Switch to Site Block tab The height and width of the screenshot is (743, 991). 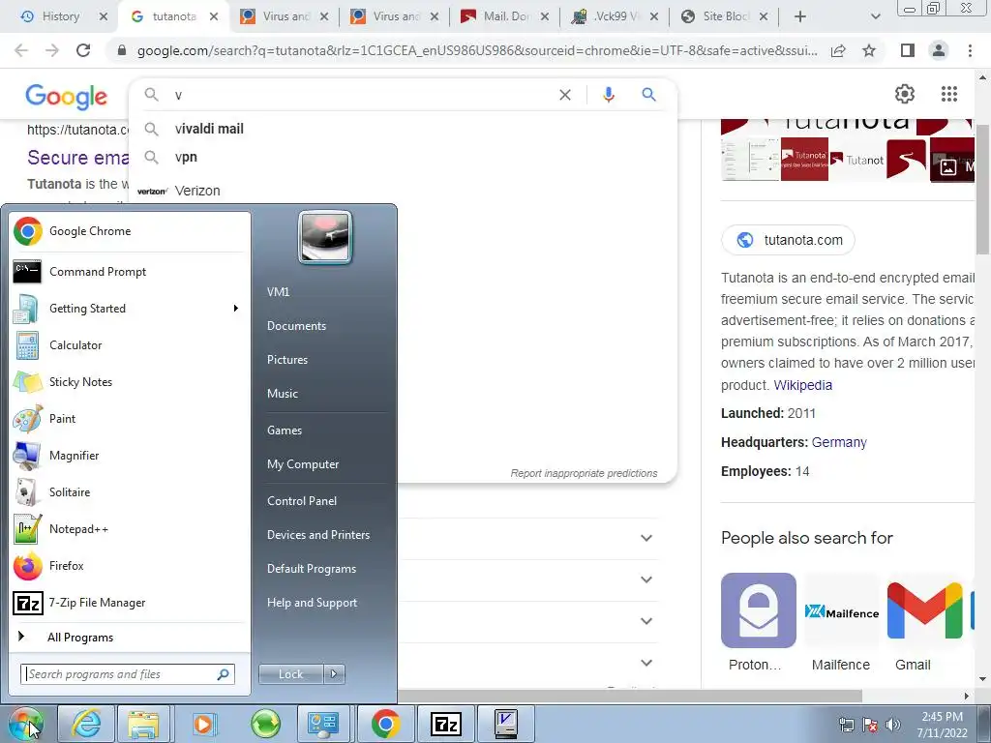tap(726, 16)
